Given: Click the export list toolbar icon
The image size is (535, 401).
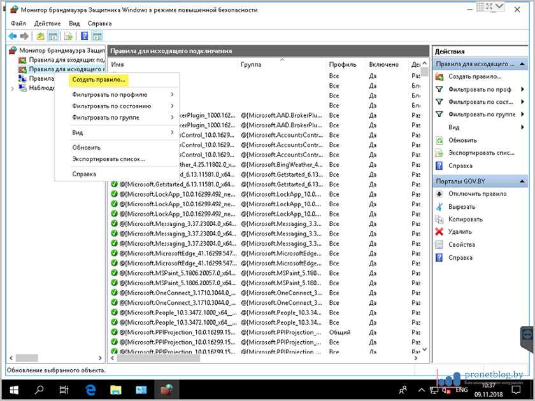Looking at the screenshot, I should 69,36.
